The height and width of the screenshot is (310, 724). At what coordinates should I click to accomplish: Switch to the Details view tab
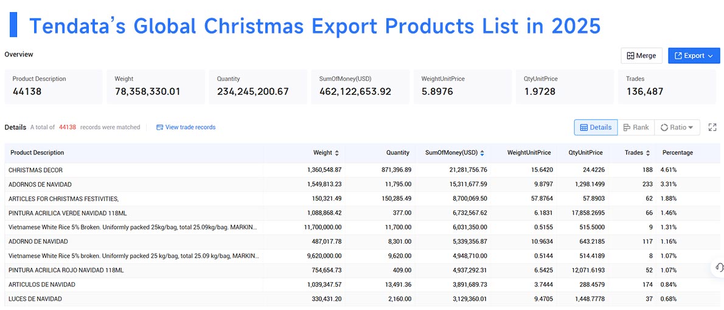click(596, 127)
